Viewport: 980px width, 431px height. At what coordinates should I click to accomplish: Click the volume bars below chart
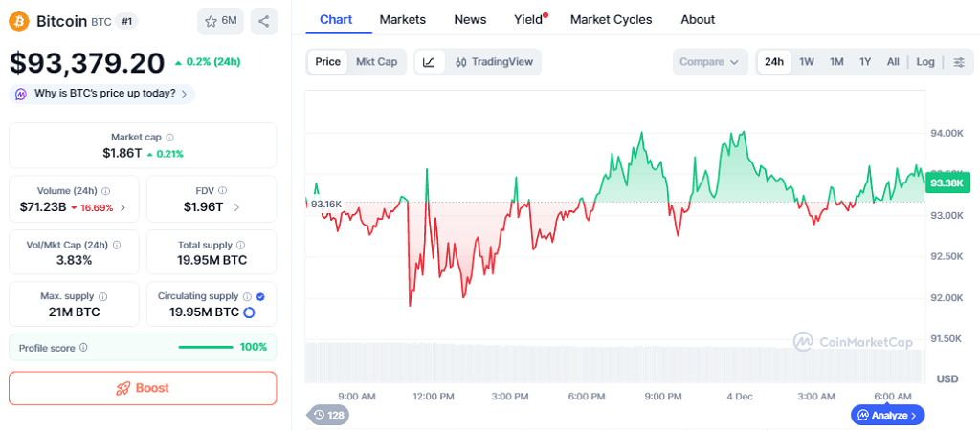613,363
